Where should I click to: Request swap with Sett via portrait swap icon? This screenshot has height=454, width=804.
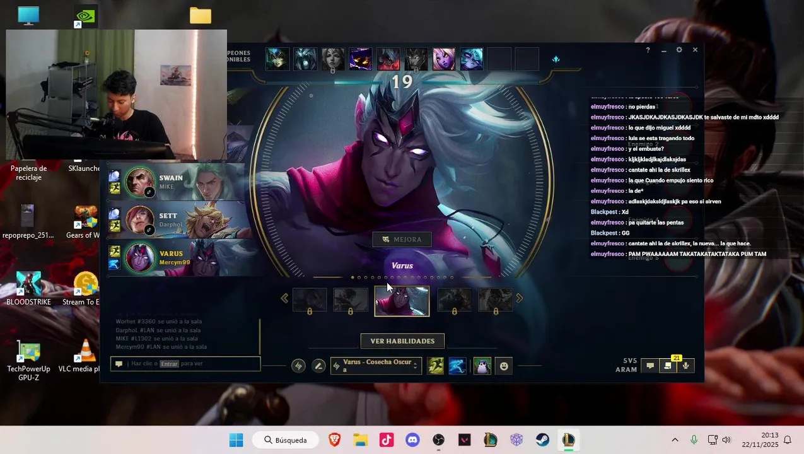coord(149,230)
